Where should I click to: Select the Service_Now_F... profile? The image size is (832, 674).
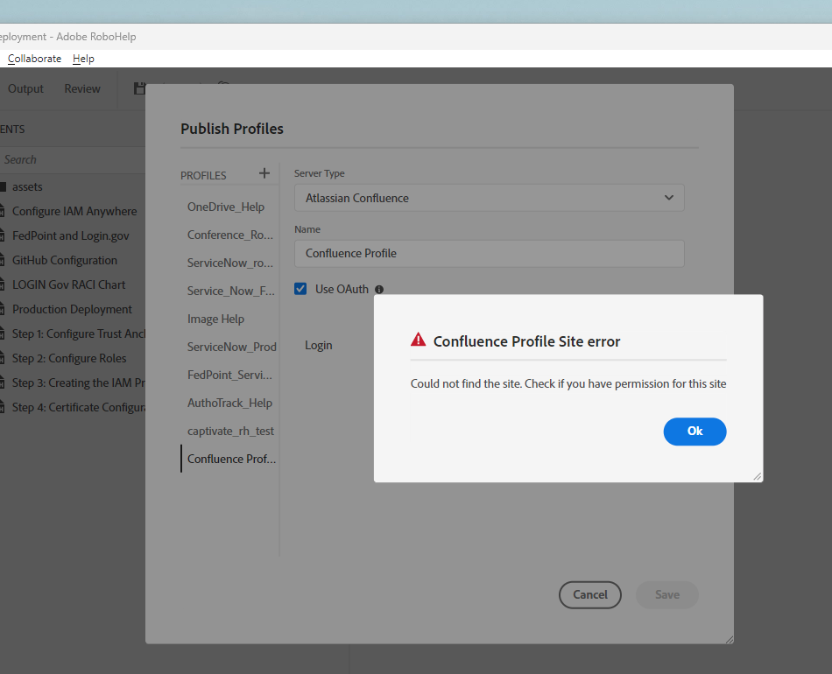click(231, 291)
